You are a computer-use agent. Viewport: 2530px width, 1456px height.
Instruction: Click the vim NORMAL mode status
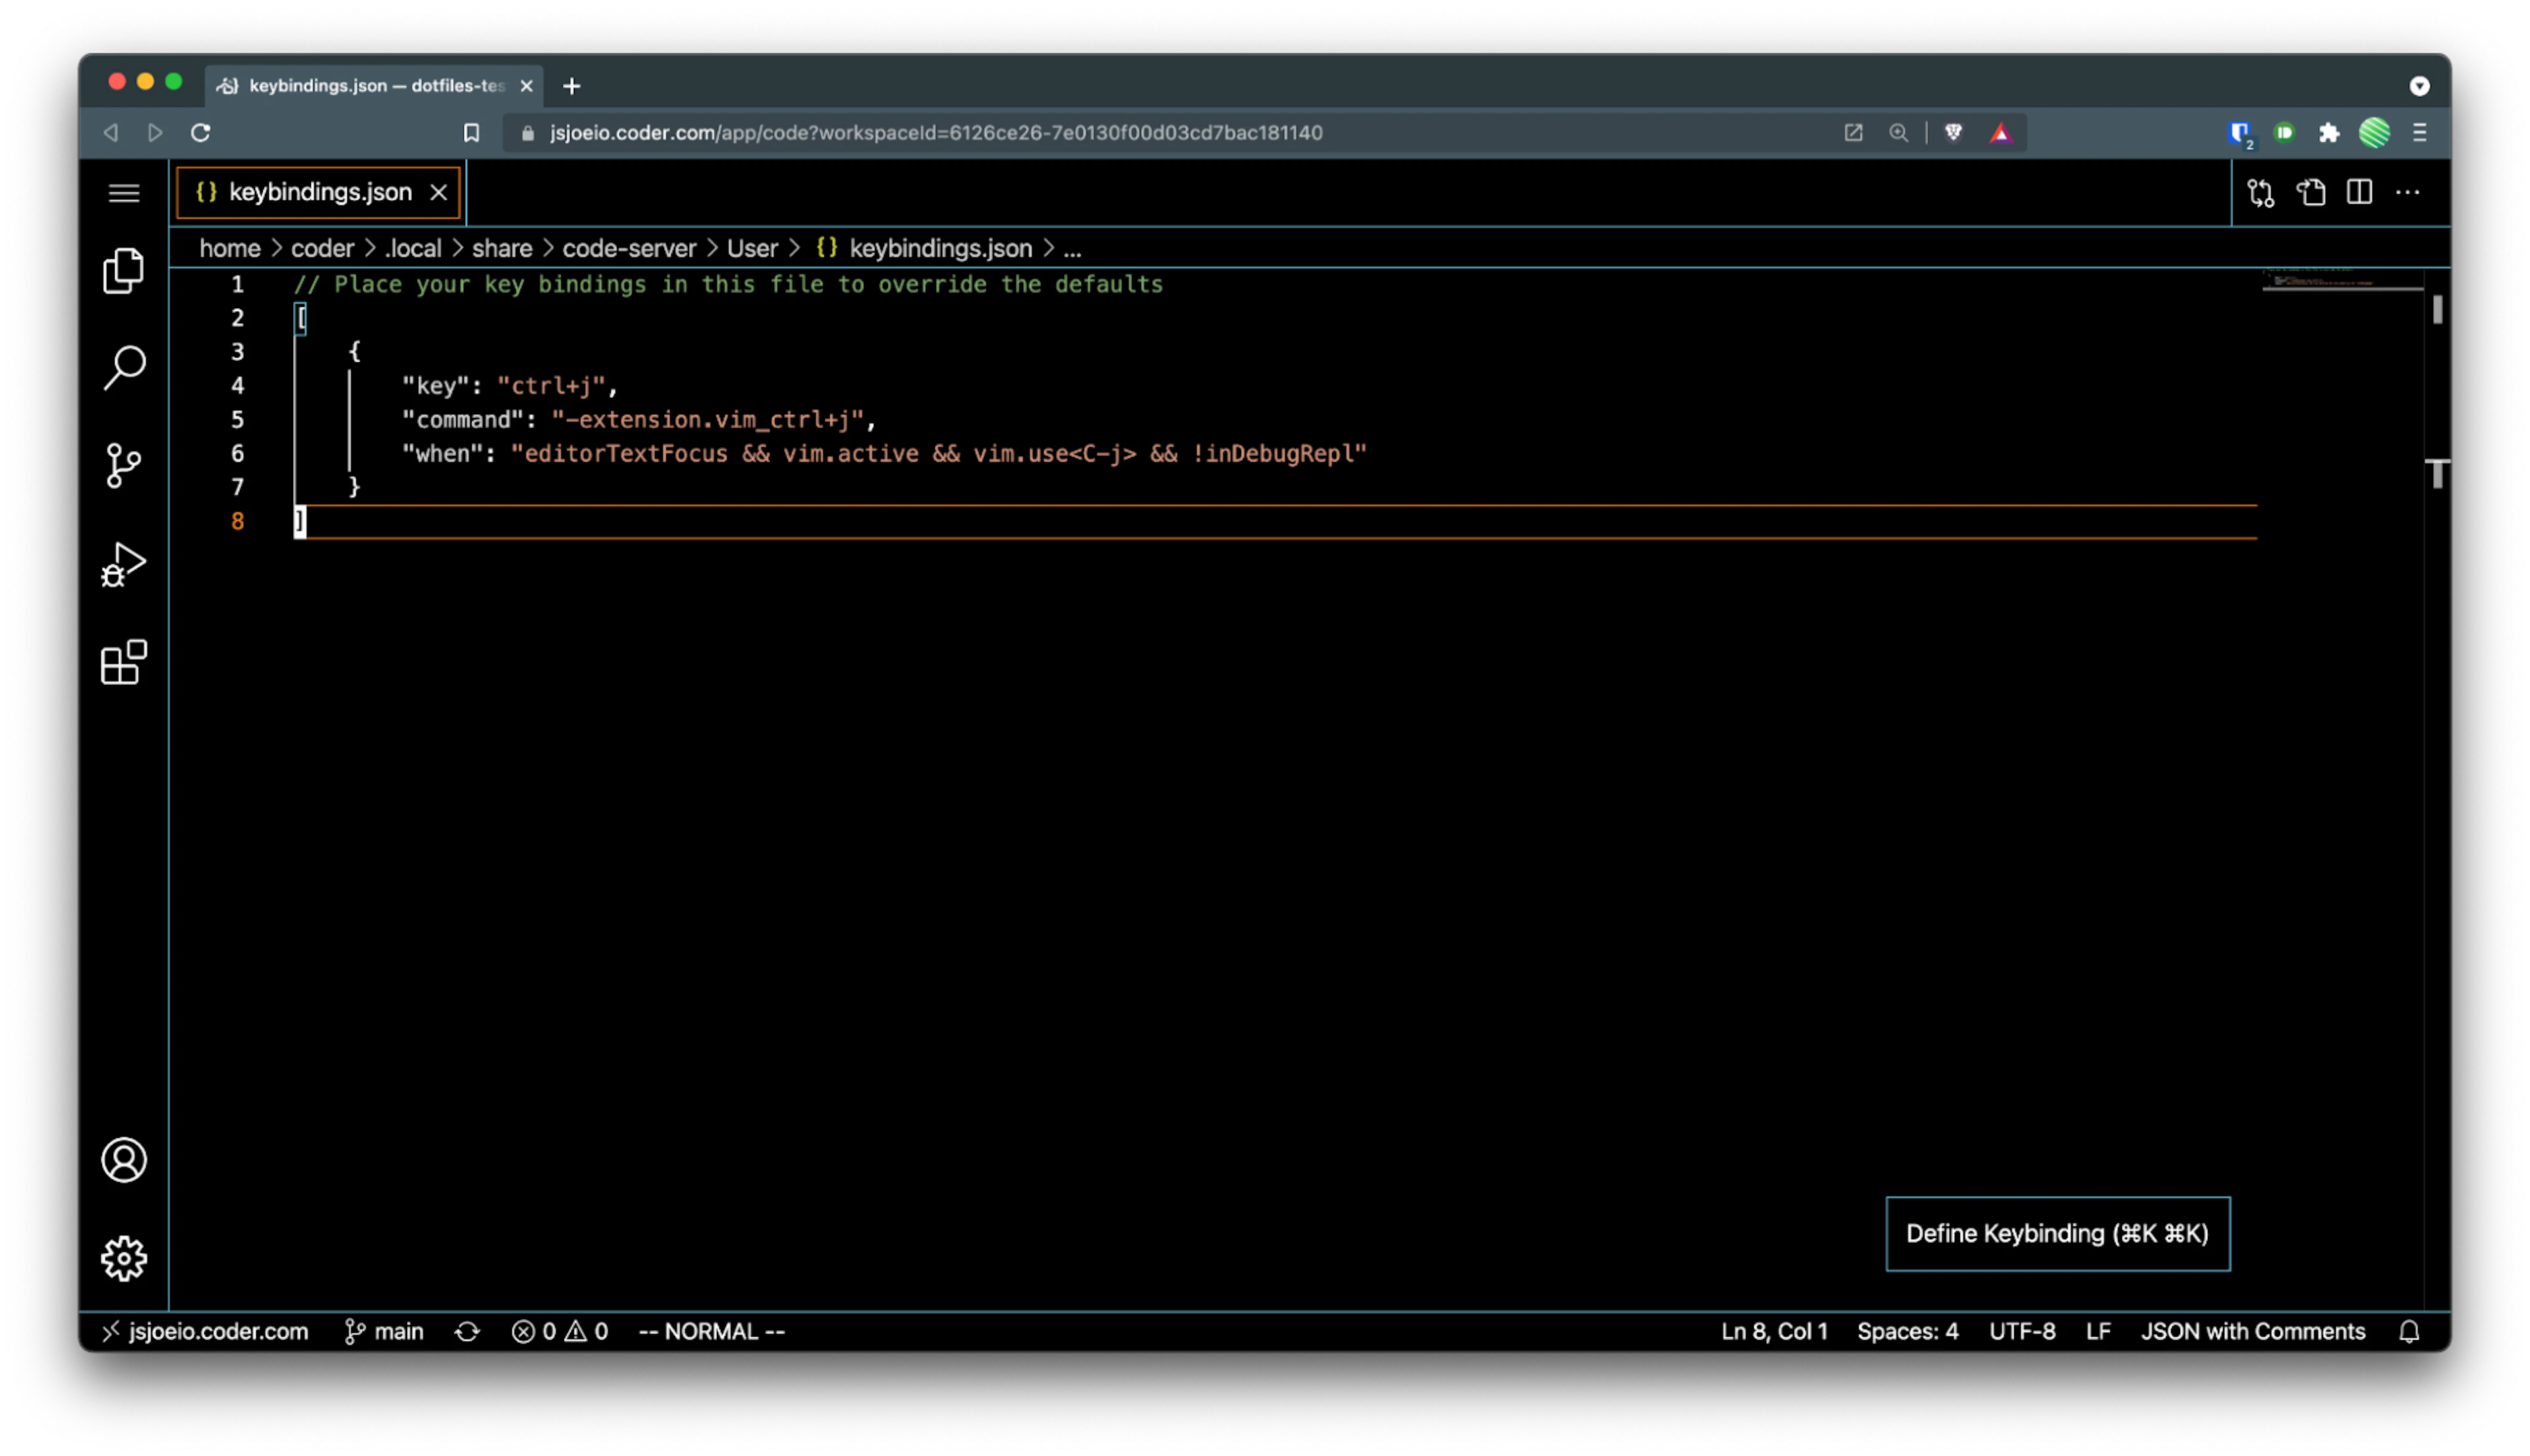(x=712, y=1331)
